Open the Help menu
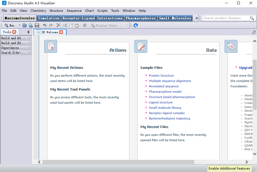 (142, 11)
